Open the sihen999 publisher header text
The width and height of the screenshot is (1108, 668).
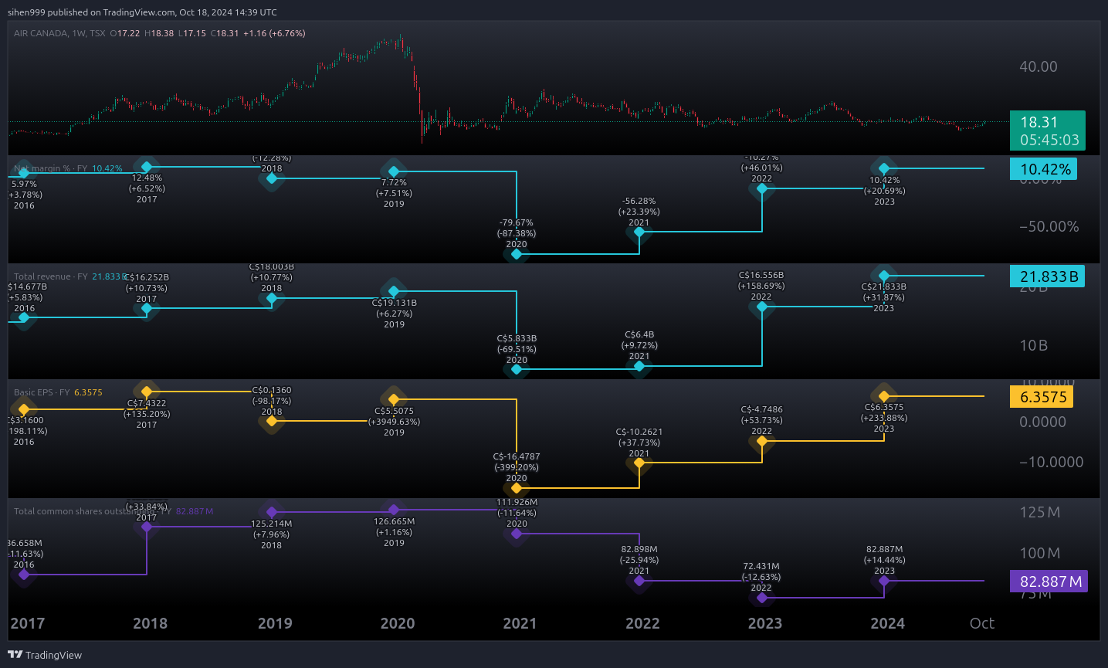pos(142,12)
